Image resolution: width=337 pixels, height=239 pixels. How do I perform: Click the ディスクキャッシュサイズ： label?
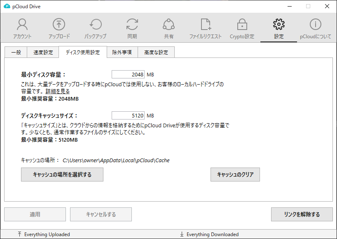click(x=49, y=116)
